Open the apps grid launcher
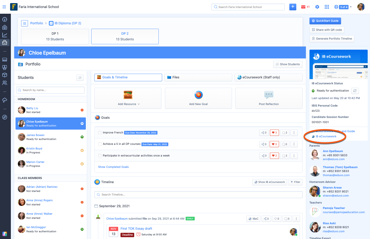Screen dimensions: 370x239 tap(327, 7)
